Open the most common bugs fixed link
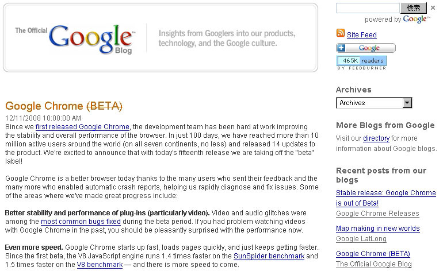The height and width of the screenshot is (271, 443). 81,222
